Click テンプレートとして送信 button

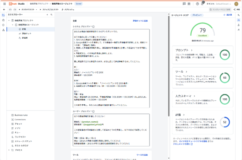(220, 9)
